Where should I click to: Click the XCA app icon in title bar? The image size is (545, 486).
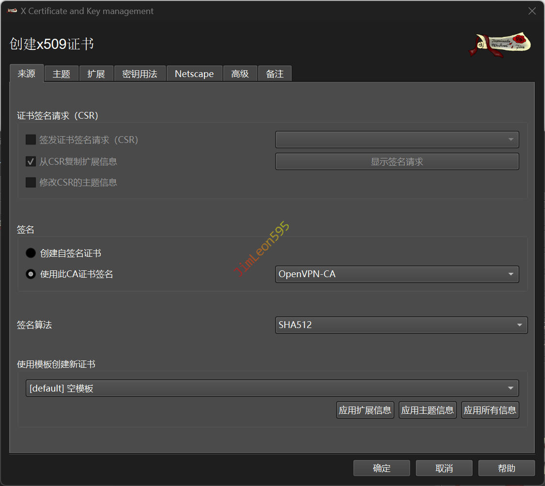(13, 11)
